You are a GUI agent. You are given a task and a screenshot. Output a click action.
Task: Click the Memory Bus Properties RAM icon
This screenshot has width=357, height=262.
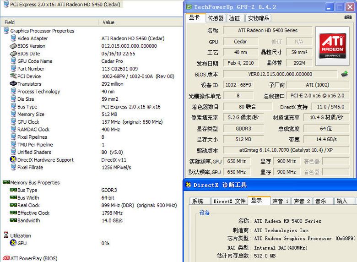tap(6, 182)
